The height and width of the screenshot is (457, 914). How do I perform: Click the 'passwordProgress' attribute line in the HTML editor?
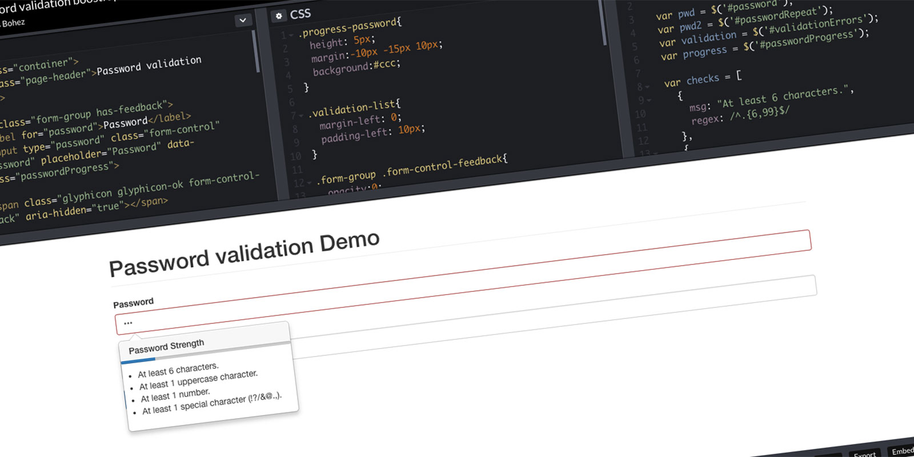pyautogui.click(x=60, y=173)
